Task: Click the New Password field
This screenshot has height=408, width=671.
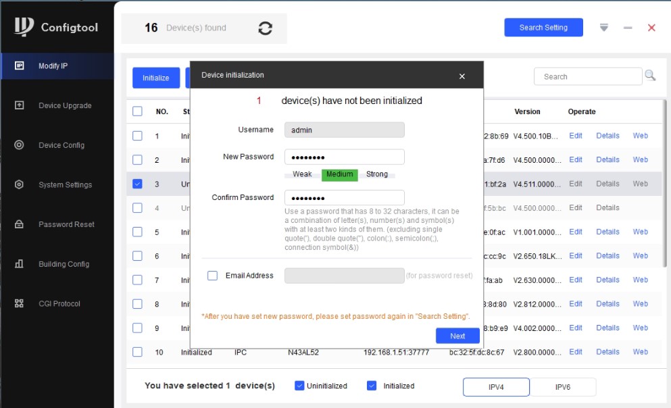Action: (344, 157)
